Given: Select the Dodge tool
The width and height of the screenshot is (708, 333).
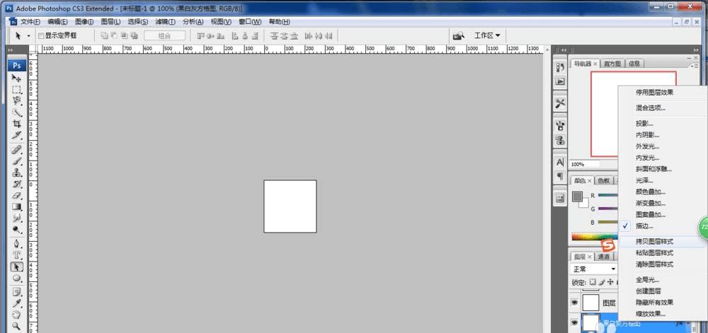Looking at the screenshot, I should point(17,229).
